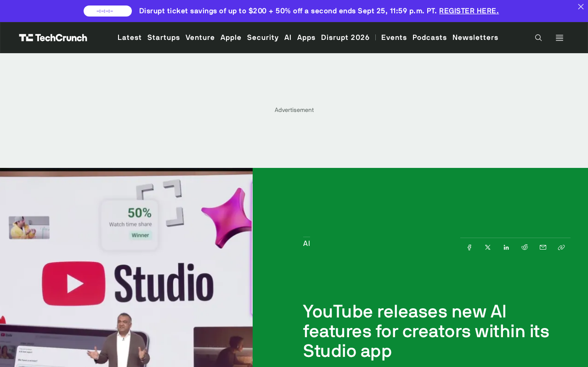
Task: Open Newsletters nav item
Action: [475, 38]
